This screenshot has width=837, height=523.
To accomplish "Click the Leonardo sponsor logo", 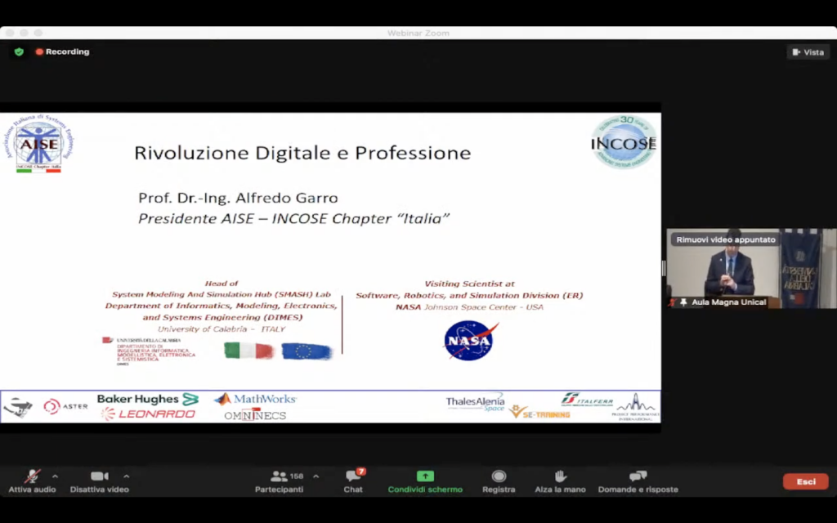I will click(148, 413).
